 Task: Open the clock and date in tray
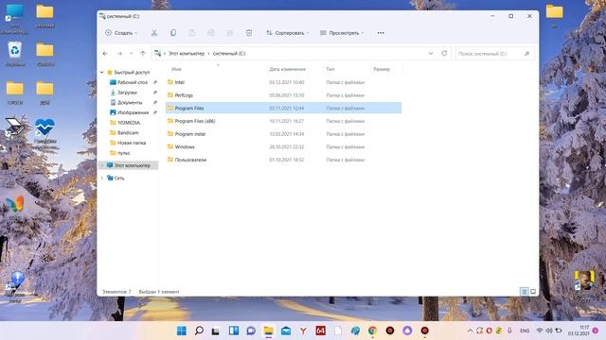click(x=579, y=331)
